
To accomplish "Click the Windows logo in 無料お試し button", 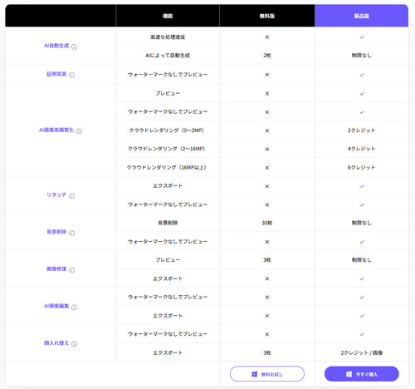I will (x=254, y=374).
